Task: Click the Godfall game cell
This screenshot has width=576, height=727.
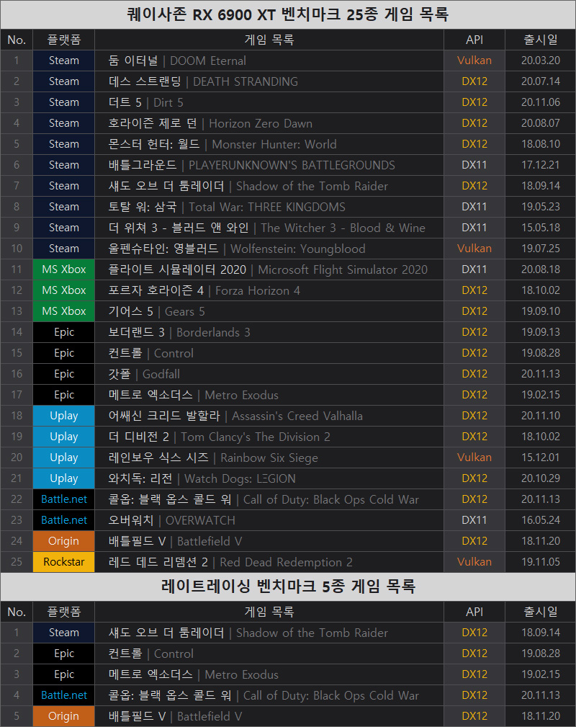Action: click(x=269, y=374)
